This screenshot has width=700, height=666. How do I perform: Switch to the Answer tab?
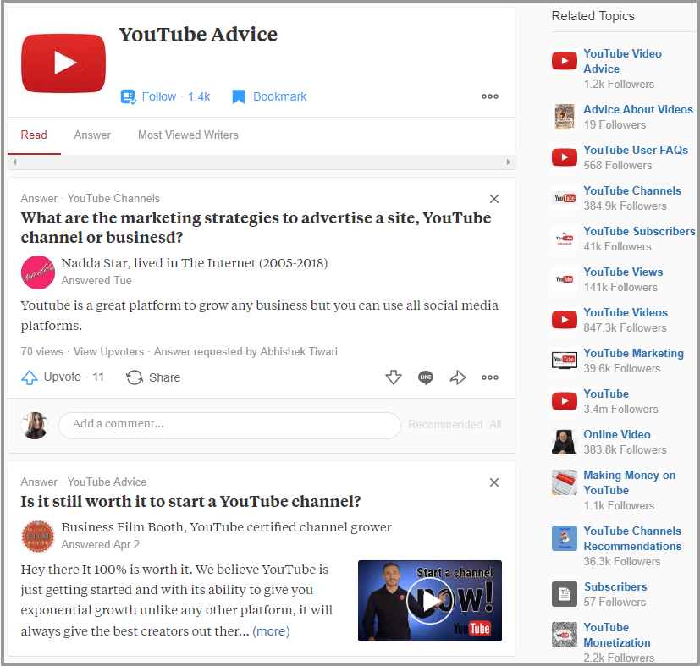92,135
